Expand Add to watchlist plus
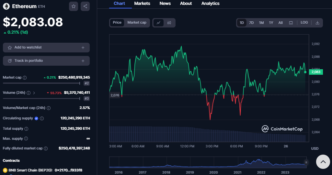This screenshot has height=175, width=332. [x=83, y=48]
